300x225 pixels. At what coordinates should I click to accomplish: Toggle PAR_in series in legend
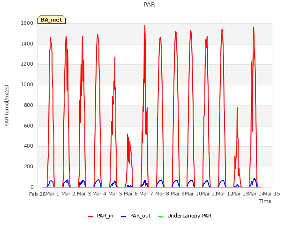100,216
